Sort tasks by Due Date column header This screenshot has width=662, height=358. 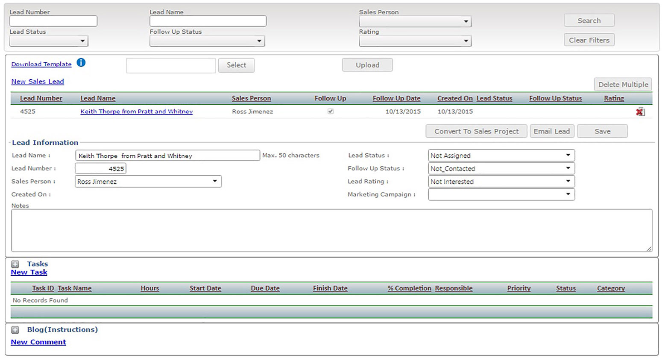265,289
